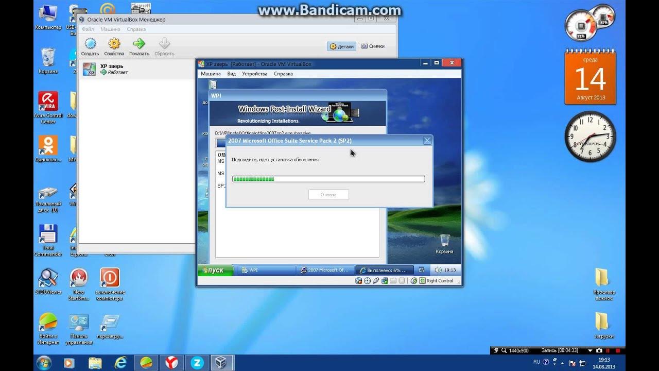The width and height of the screenshot is (659, 371).
Task: Click the hard disk activity icon in VM status bar
Action: (x=359, y=281)
